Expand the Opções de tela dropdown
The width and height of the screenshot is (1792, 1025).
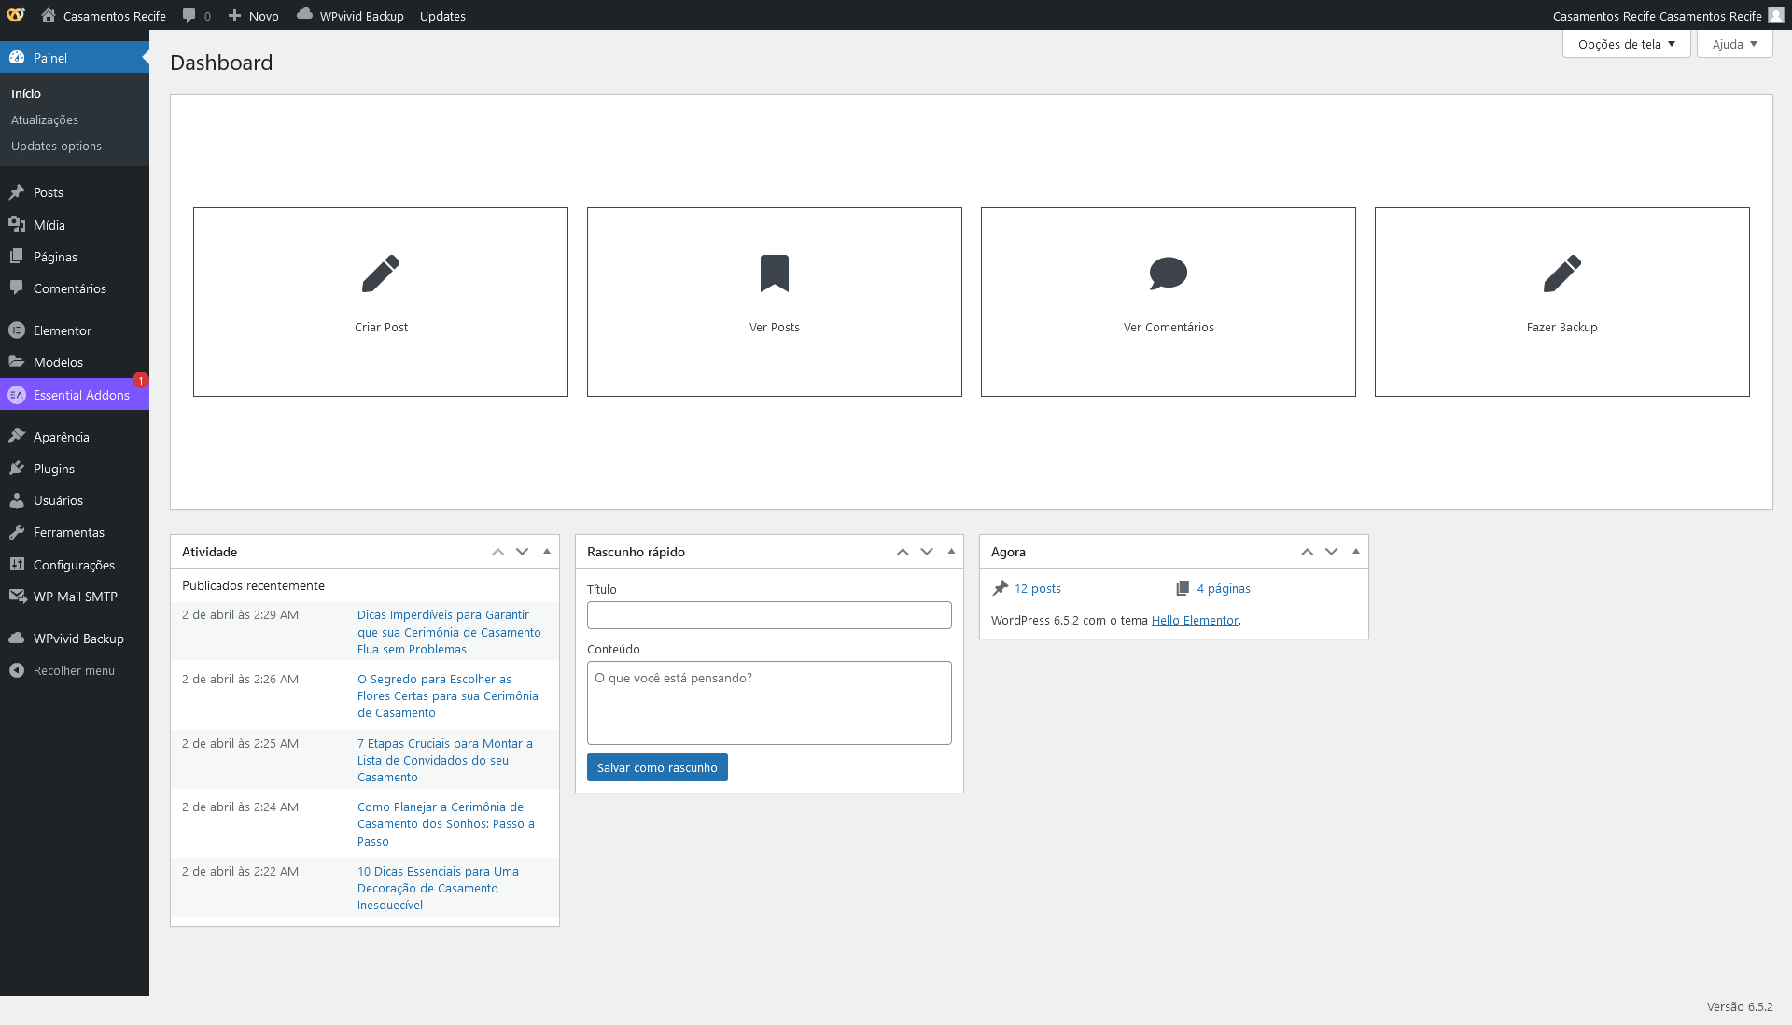click(1626, 44)
